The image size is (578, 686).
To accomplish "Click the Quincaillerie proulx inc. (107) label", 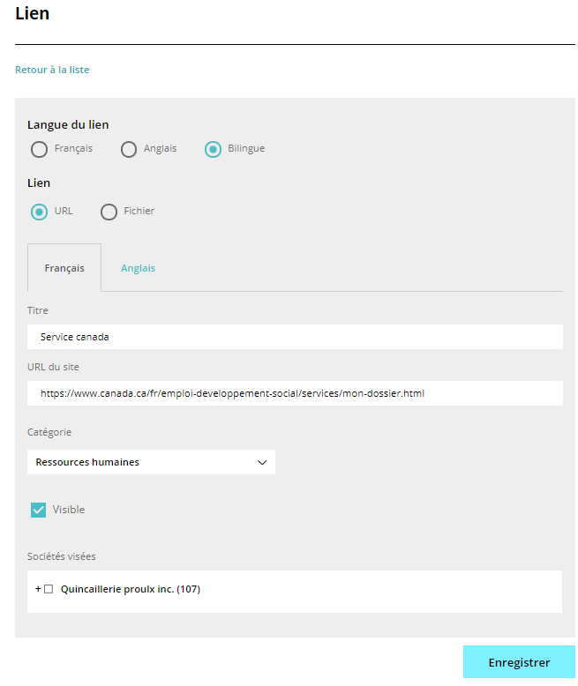I will (x=131, y=589).
